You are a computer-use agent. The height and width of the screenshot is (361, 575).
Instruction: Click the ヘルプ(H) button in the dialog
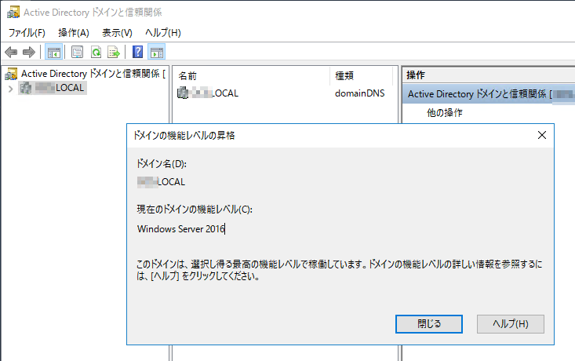point(511,324)
